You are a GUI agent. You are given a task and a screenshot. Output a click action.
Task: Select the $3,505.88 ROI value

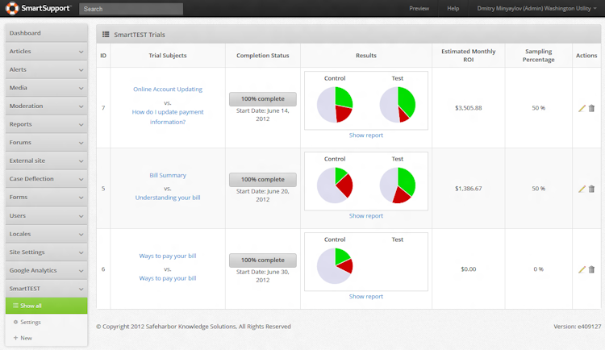point(469,108)
